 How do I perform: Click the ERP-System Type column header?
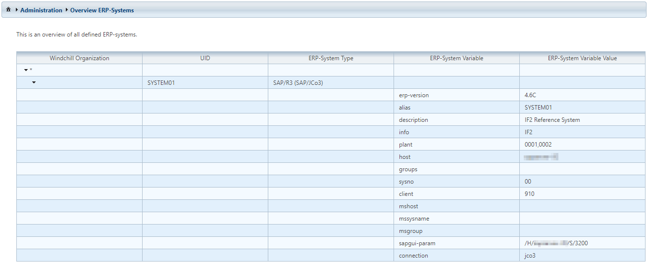[x=331, y=58]
